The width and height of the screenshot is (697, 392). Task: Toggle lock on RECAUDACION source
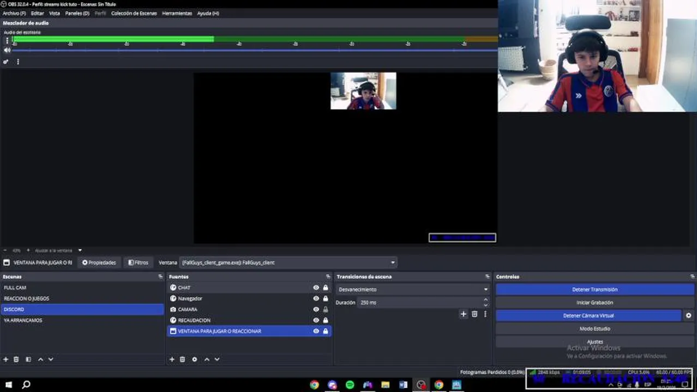[x=326, y=320]
